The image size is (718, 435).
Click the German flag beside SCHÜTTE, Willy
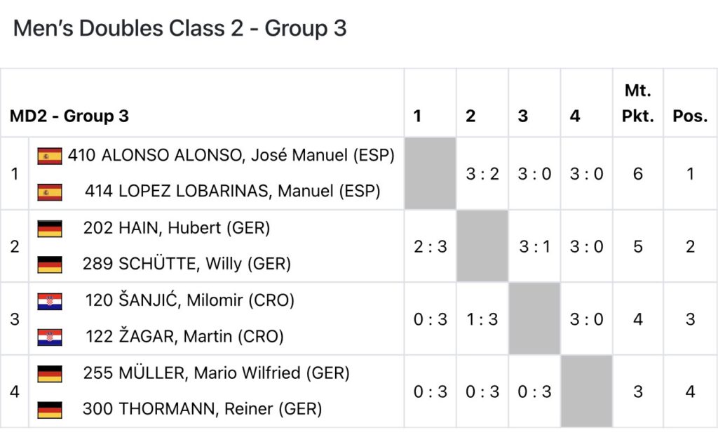(50, 265)
